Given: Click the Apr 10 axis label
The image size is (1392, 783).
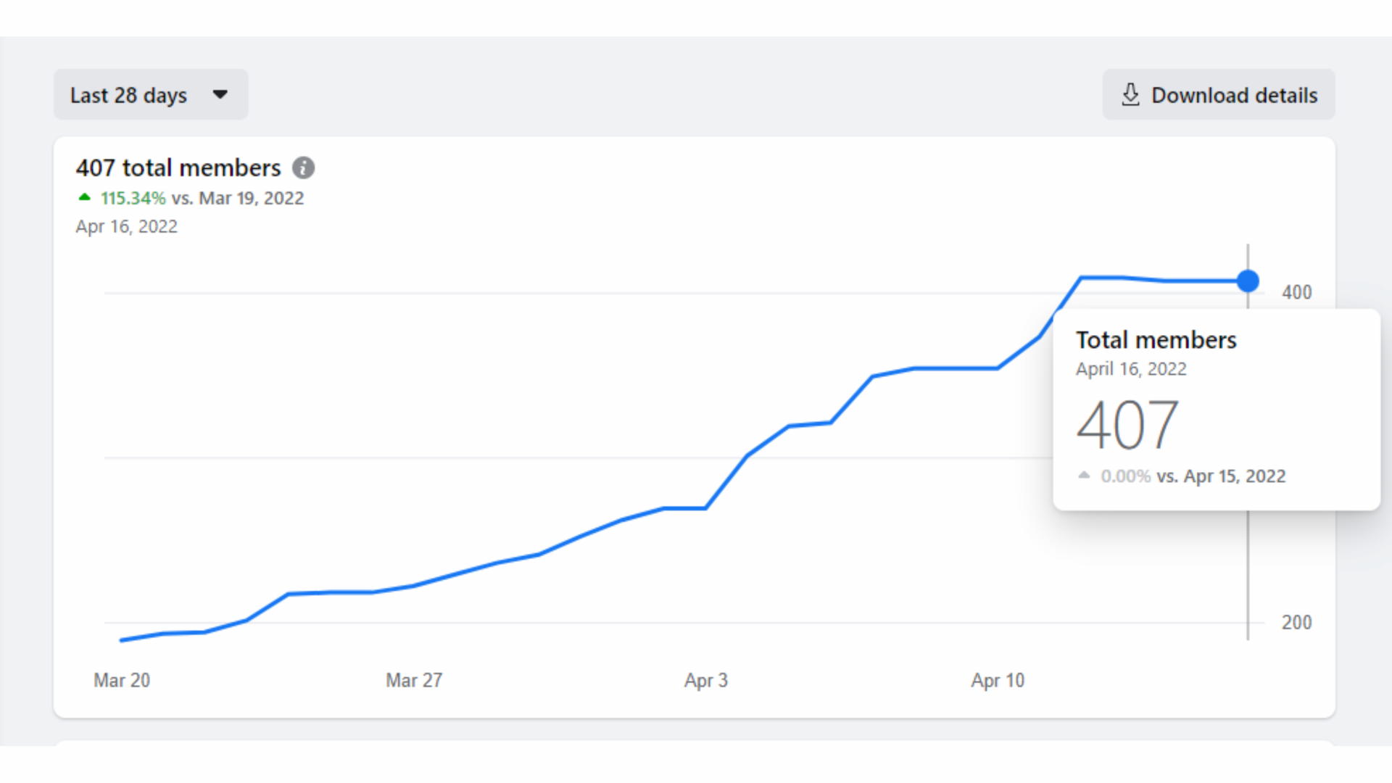Looking at the screenshot, I should coord(998,681).
